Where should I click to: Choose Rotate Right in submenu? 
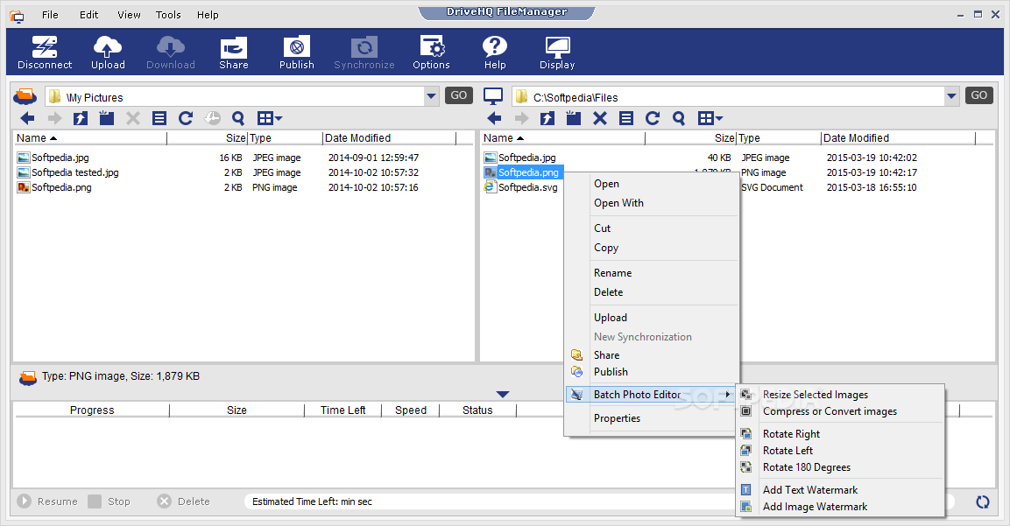[791, 434]
